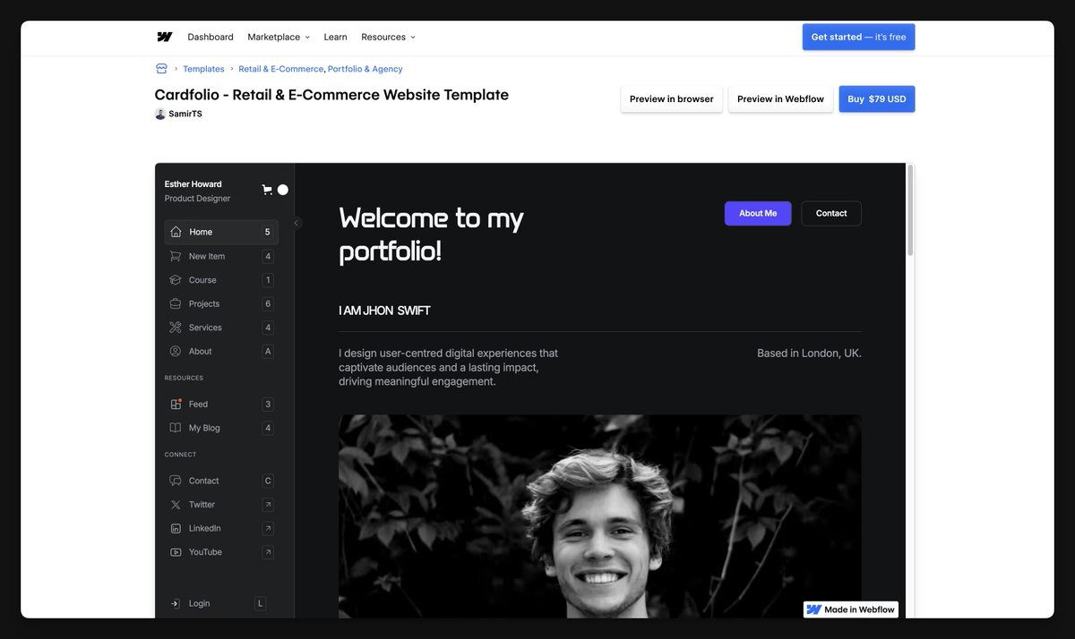Click the marketplace store icon in breadcrumb
Viewport: 1075px width, 639px height.
(161, 69)
